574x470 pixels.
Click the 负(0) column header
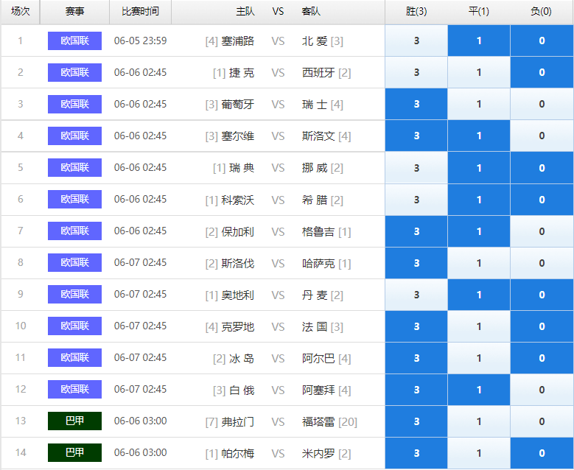click(541, 11)
